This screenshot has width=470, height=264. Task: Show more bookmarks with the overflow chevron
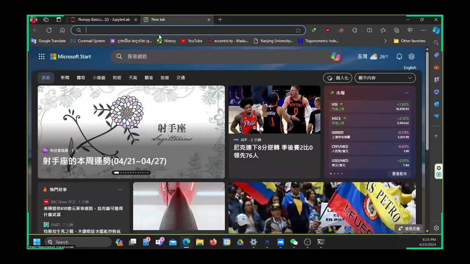tap(385, 41)
